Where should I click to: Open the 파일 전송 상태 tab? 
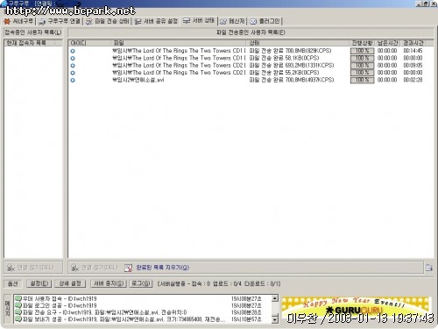click(108, 21)
